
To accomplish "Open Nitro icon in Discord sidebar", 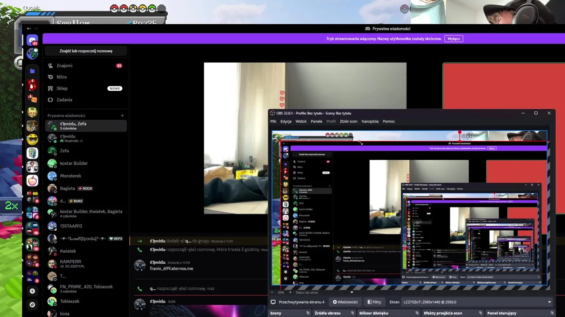I will point(50,77).
